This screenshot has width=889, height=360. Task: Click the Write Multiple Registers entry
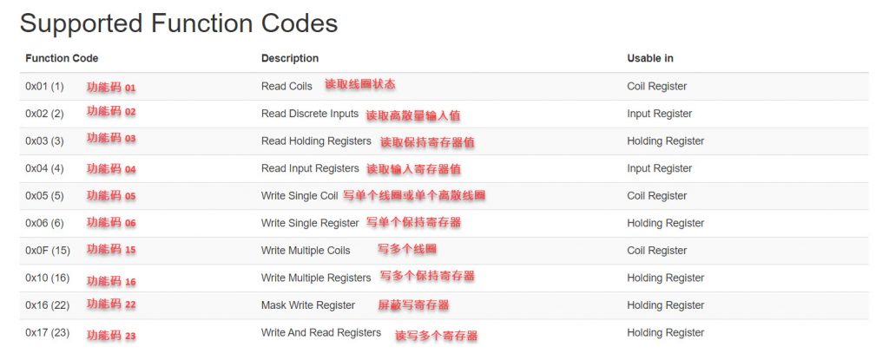316,278
